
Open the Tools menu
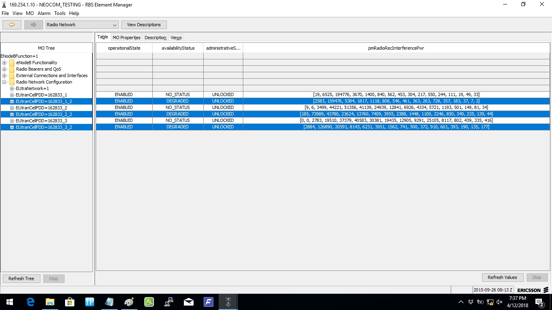[x=60, y=13]
